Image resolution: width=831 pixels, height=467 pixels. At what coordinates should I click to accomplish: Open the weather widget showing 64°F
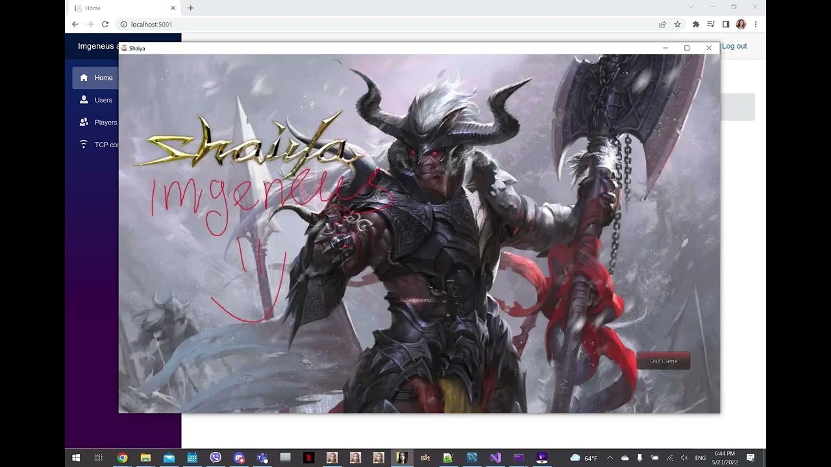[x=584, y=458]
